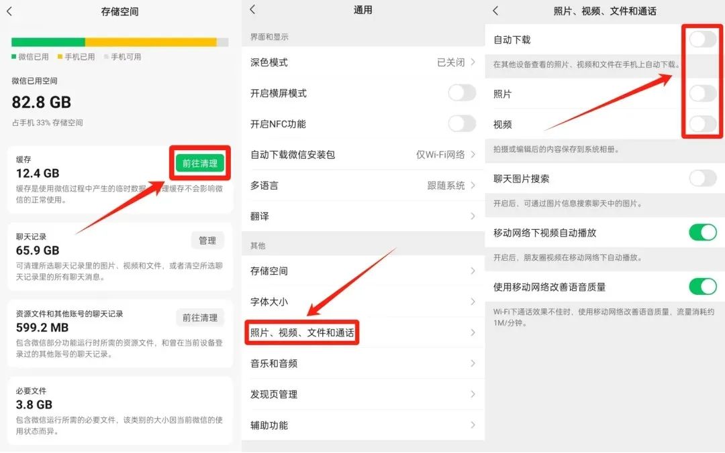Click 65.9 GB chat history size
This screenshot has width=725, height=453.
38,250
